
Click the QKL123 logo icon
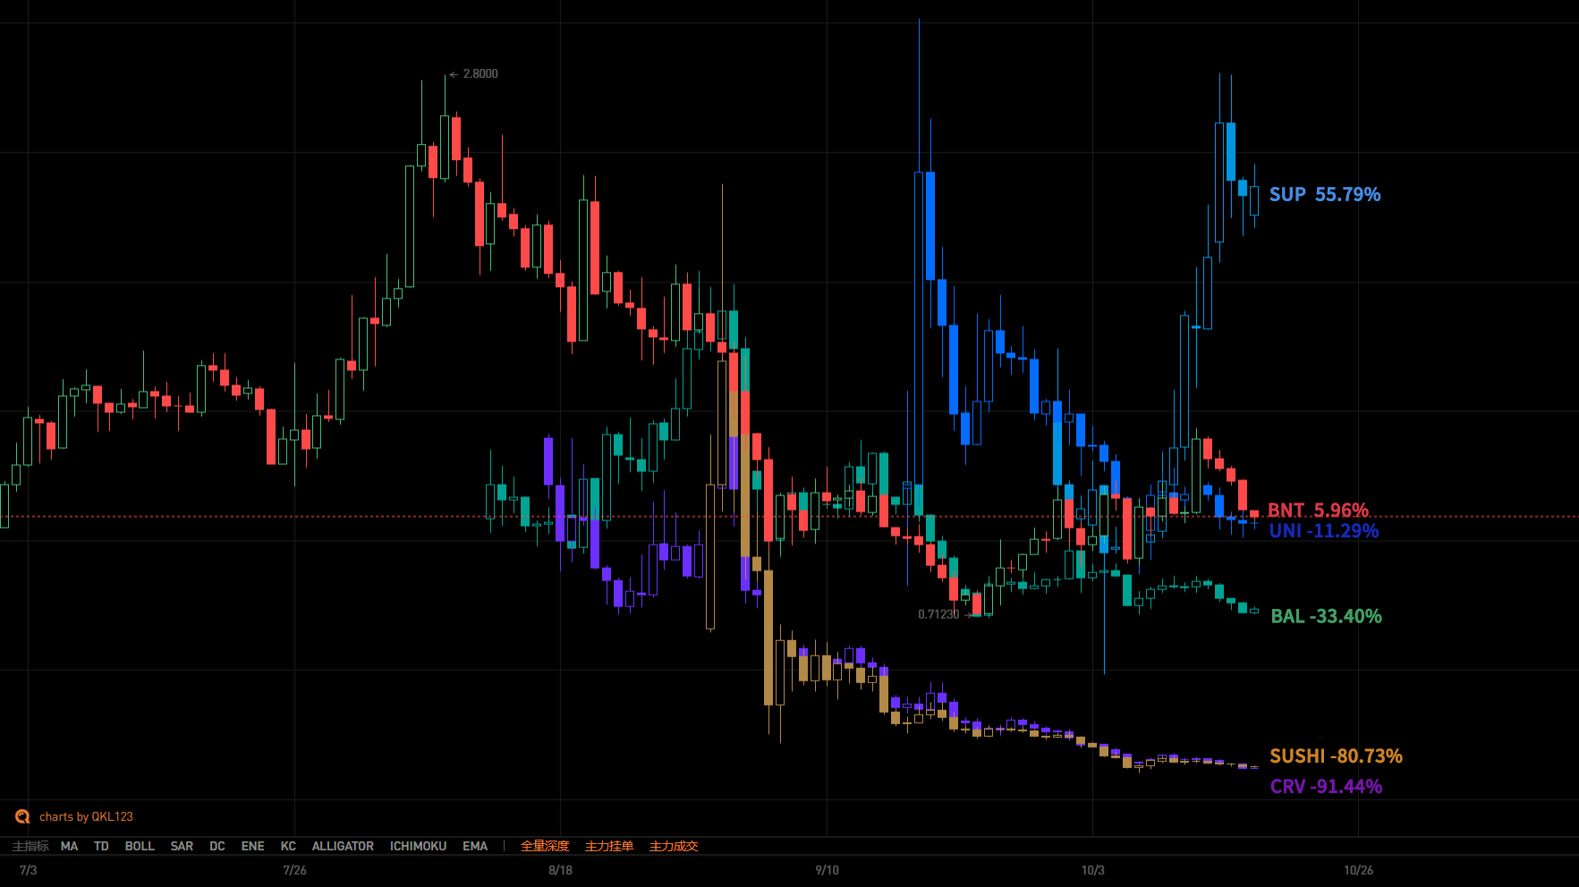[22, 816]
